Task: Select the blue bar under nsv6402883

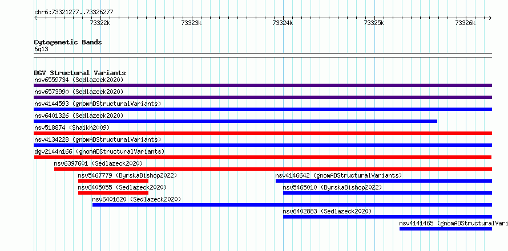Action: click(388, 217)
